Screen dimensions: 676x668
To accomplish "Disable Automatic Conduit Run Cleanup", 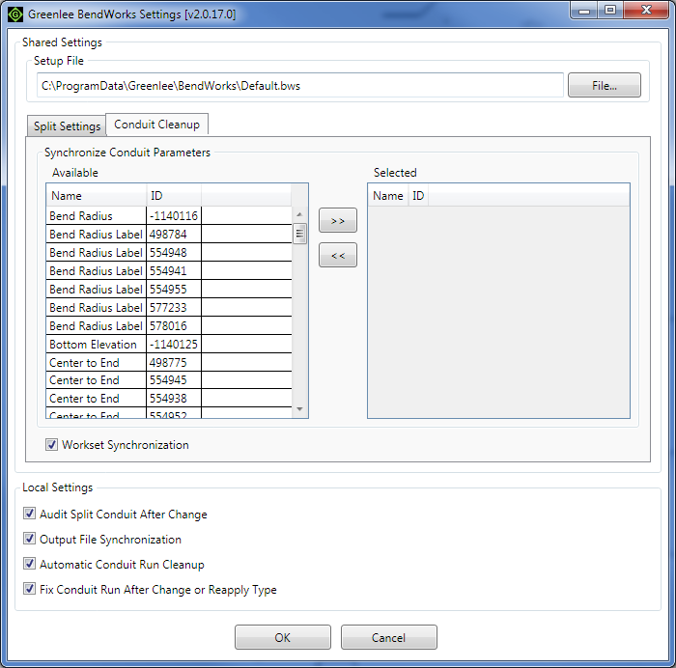I will coord(29,564).
